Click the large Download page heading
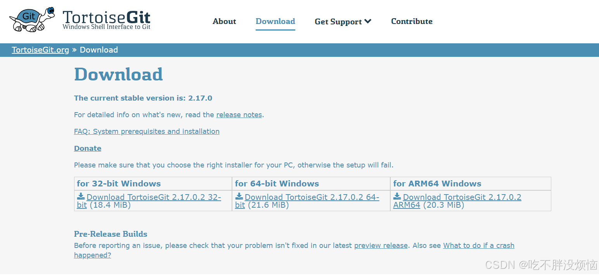599x275 pixels. [118, 74]
